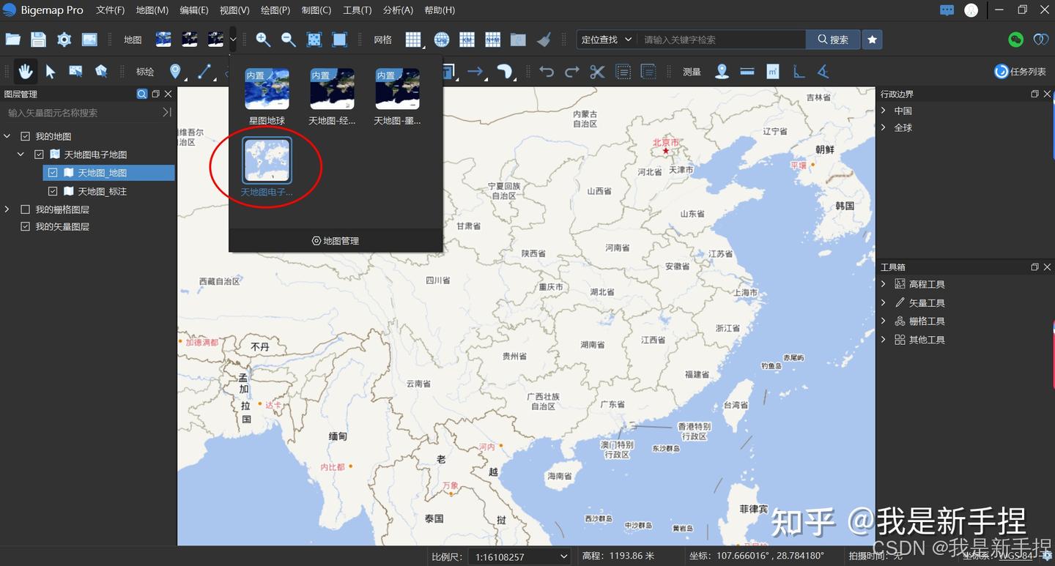Activate the zoom out tool

(x=289, y=39)
